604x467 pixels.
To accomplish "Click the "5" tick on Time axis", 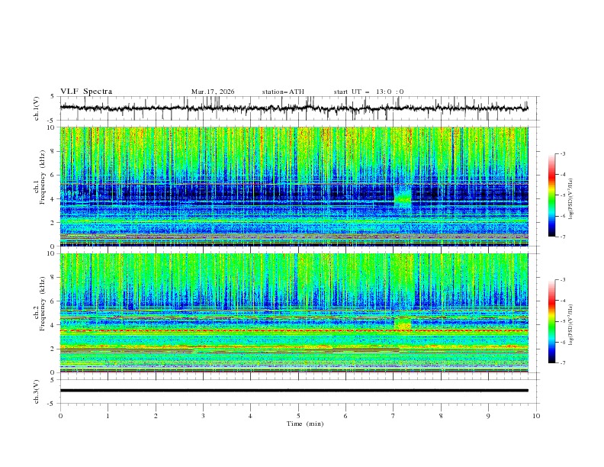I will (298, 416).
